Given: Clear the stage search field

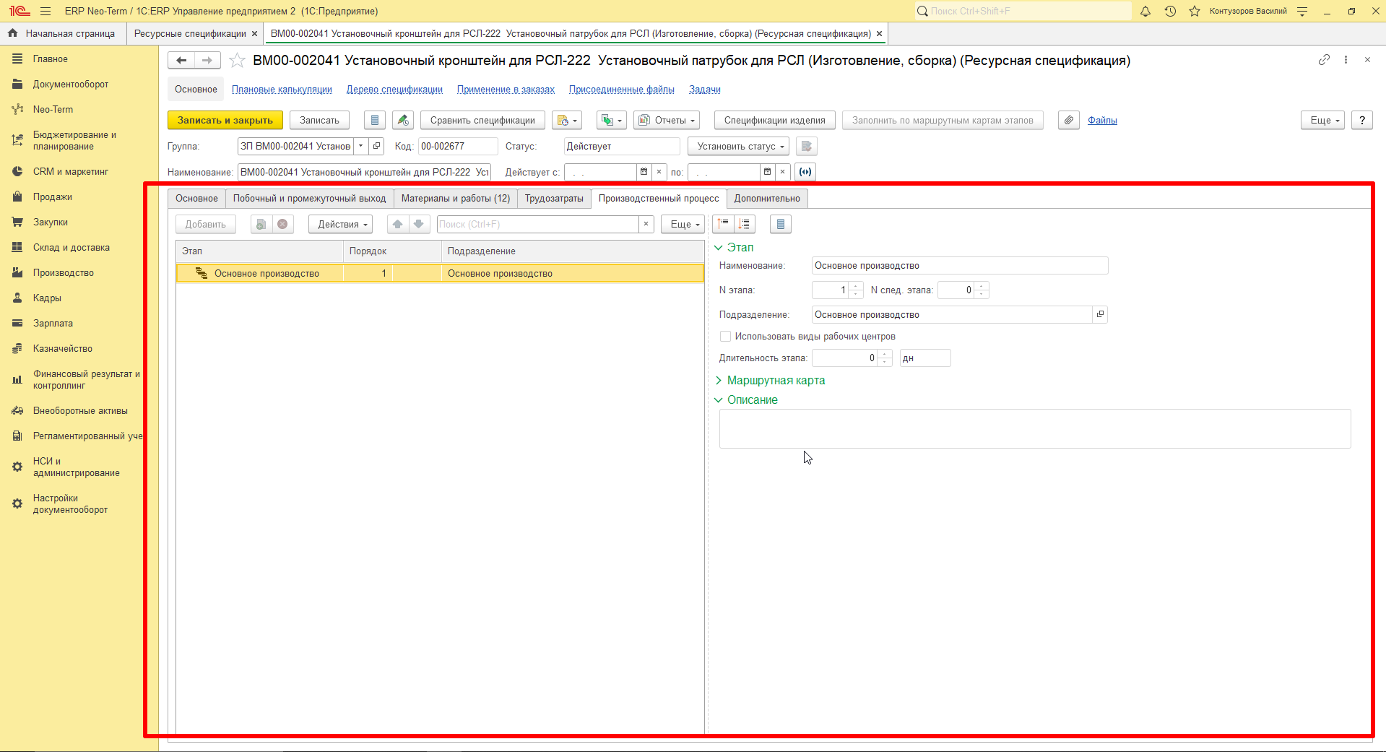Looking at the screenshot, I should point(646,225).
